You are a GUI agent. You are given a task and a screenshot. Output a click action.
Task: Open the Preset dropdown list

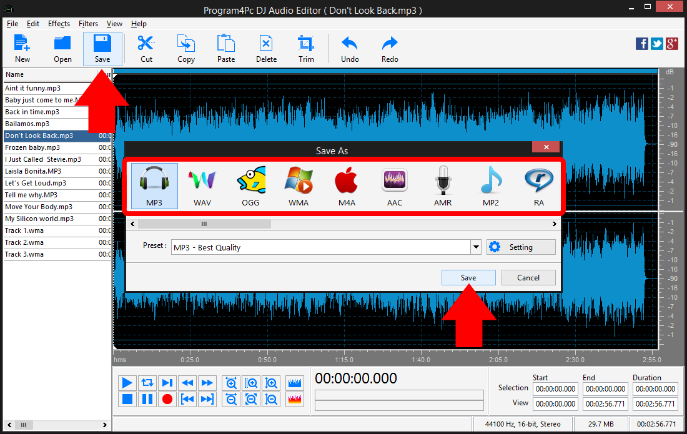click(476, 246)
